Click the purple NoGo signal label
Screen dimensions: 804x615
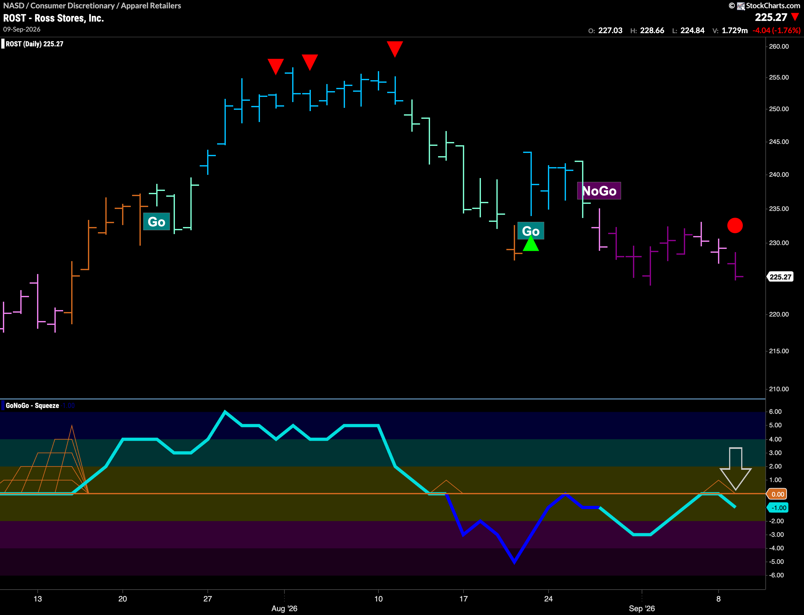(x=599, y=191)
